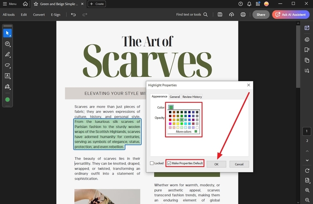Open the Review History tab

(192, 97)
